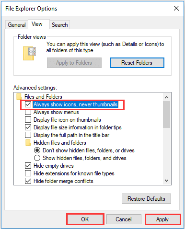Click the Folder views group label
This screenshot has height=229, width=185.
pyautogui.click(x=32, y=37)
